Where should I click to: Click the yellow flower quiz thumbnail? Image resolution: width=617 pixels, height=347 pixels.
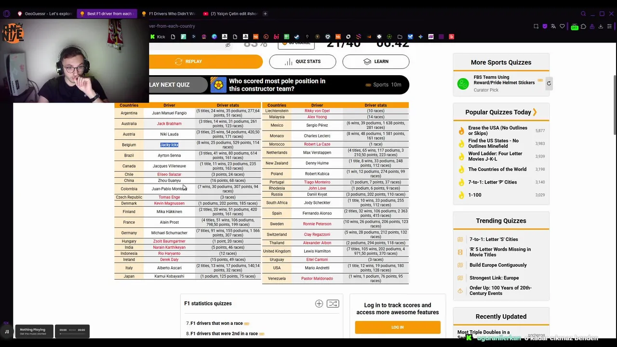218,85
